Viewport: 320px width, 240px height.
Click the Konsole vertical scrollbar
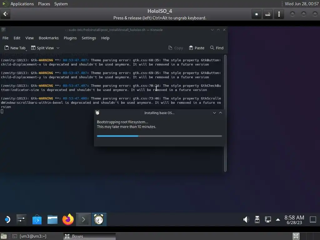pos(225,113)
